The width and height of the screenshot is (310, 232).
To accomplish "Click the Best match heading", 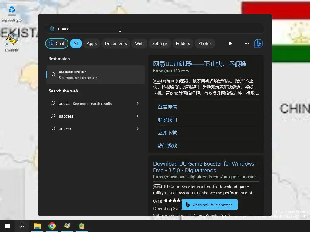I will point(59,59).
